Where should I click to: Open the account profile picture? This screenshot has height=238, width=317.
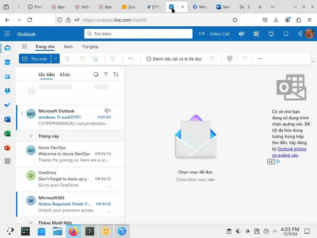pyautogui.click(x=310, y=33)
